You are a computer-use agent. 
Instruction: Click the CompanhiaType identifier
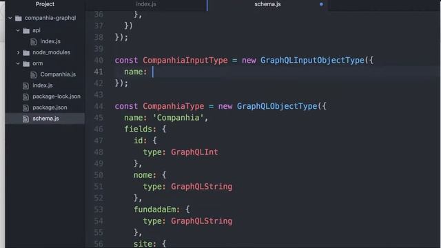[173, 106]
